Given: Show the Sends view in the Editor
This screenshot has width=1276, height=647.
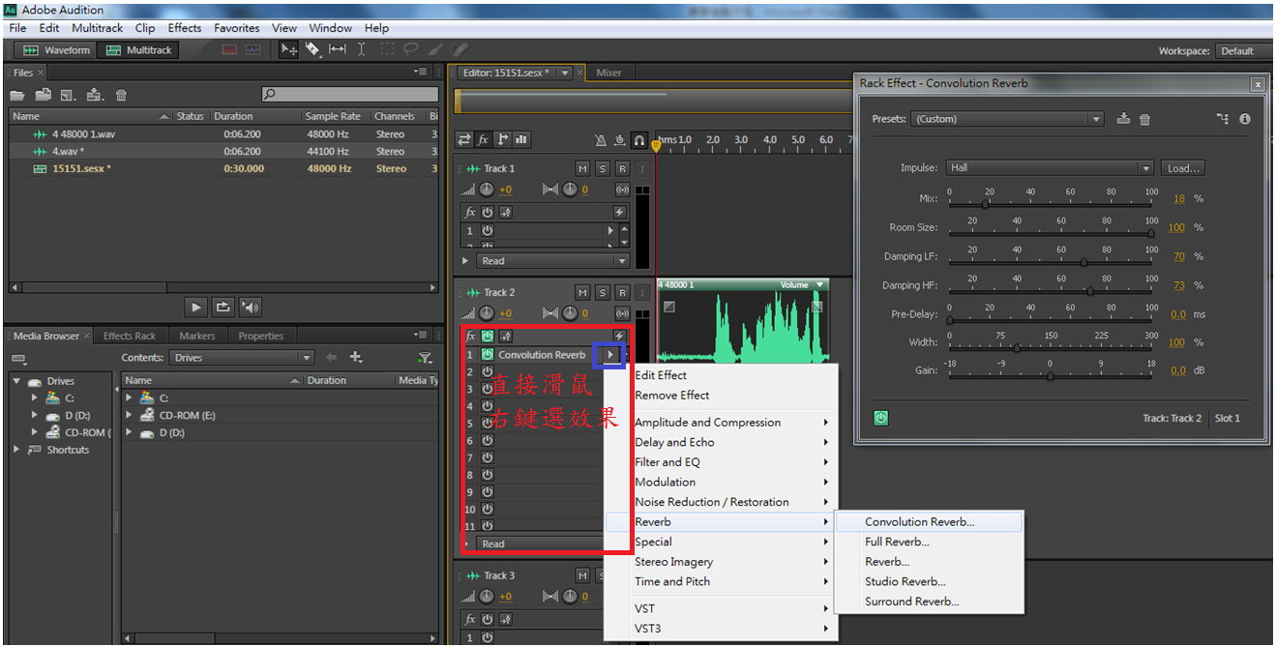Looking at the screenshot, I should pyautogui.click(x=502, y=140).
